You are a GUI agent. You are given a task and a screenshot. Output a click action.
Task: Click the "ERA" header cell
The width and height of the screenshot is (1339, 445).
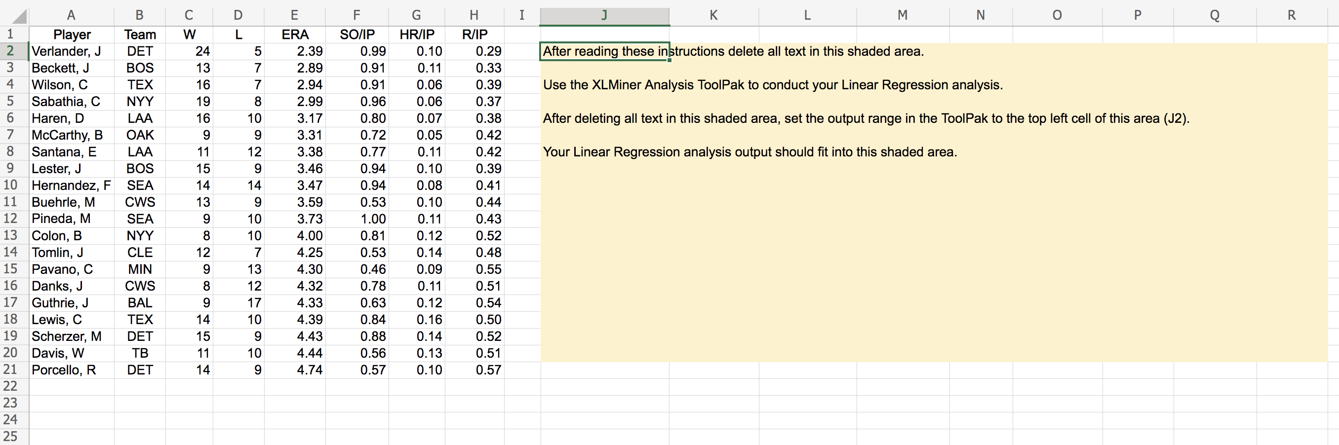pos(295,35)
